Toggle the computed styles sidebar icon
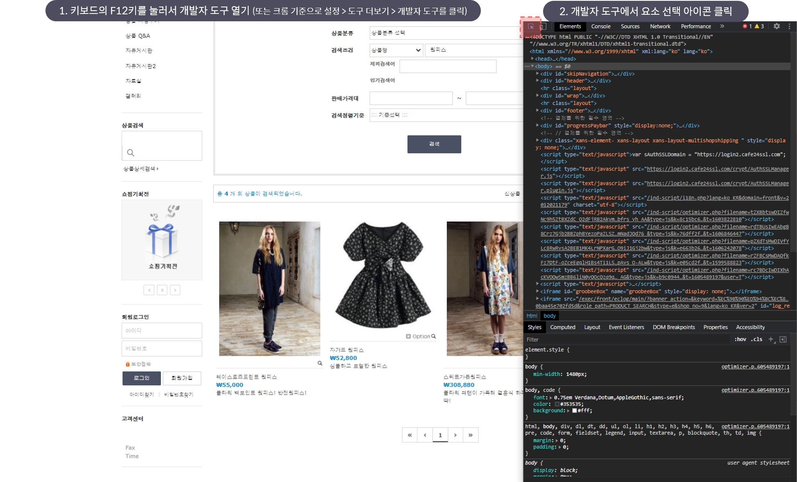Image resolution: width=797 pixels, height=482 pixels. coord(783,339)
